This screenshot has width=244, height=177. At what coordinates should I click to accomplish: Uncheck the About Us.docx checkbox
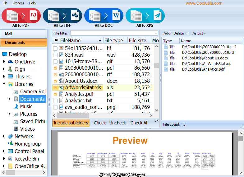pyautogui.click(x=55, y=81)
